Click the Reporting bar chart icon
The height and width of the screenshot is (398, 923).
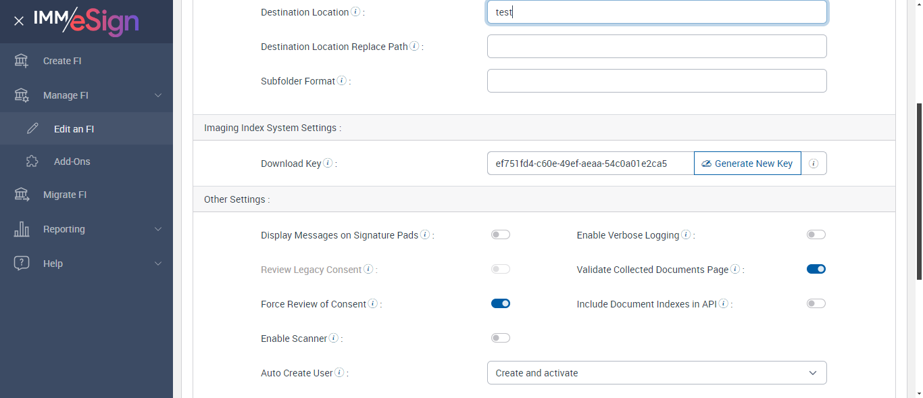(22, 229)
